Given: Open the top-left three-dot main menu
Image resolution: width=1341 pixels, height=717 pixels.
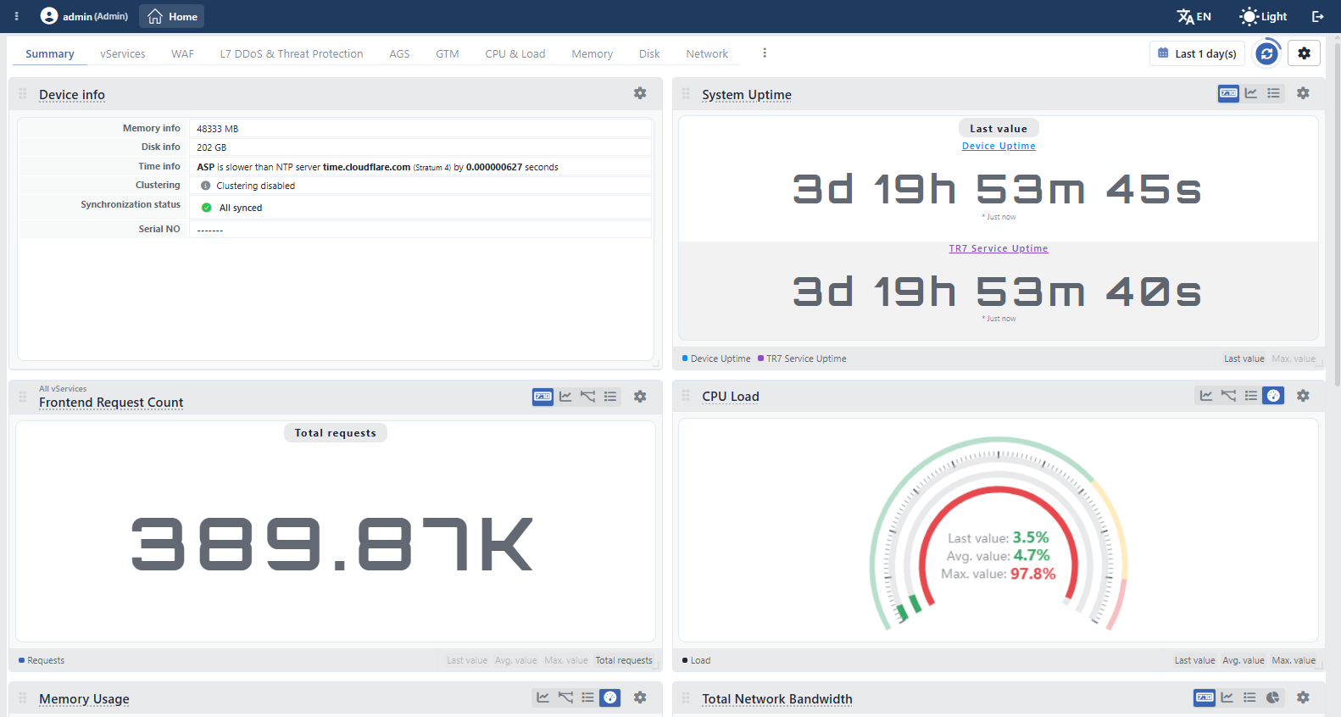Looking at the screenshot, I should [x=16, y=16].
